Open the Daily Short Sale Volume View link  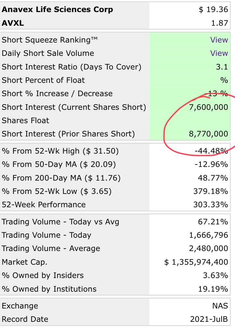pyautogui.click(x=219, y=53)
